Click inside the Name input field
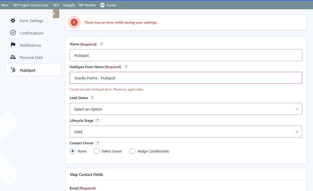 coord(186,55)
